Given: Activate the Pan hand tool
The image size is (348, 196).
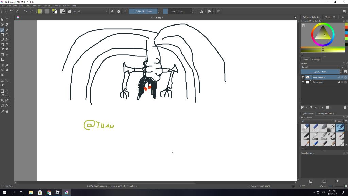Looking at the screenshot, I should (x=7, y=111).
